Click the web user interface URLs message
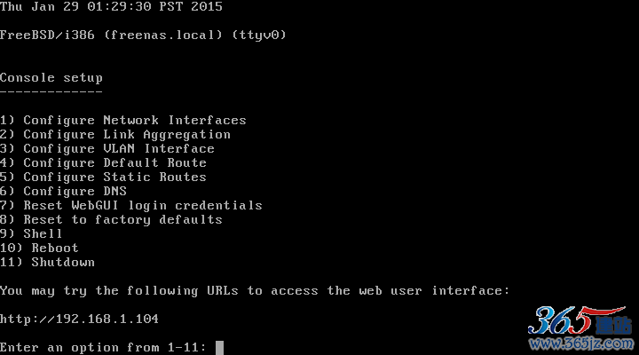This screenshot has height=355, width=639. 255,291
